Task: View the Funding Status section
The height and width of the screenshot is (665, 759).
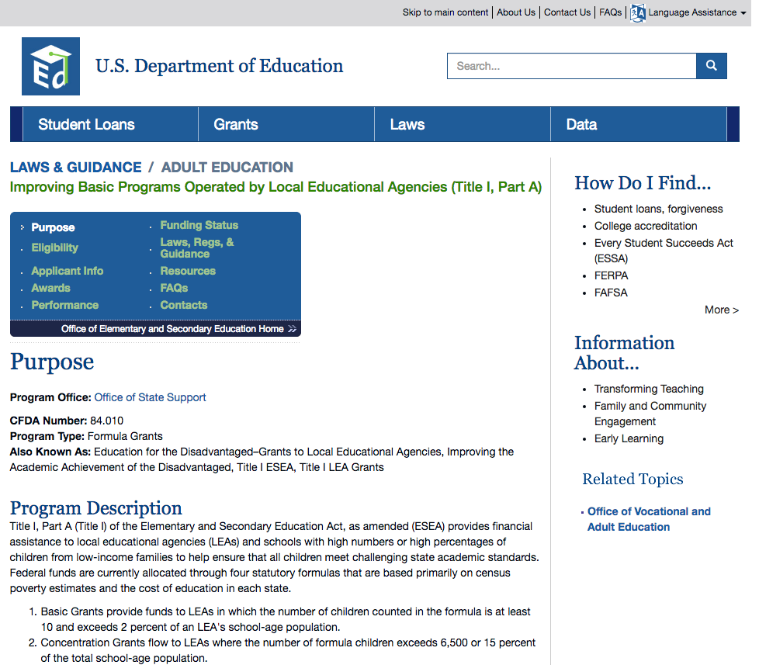Action: click(x=199, y=225)
